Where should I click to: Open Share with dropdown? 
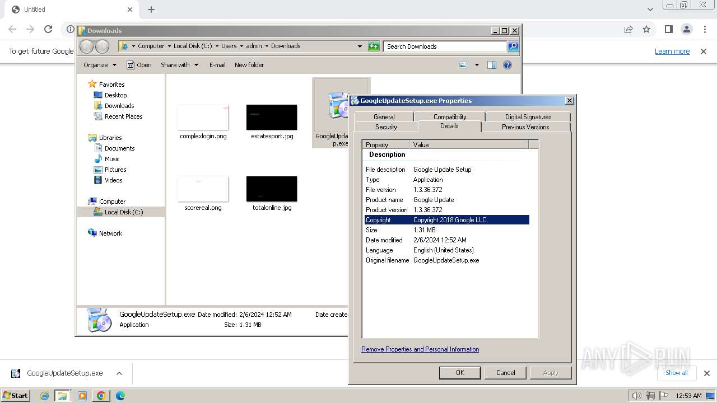pyautogui.click(x=179, y=65)
